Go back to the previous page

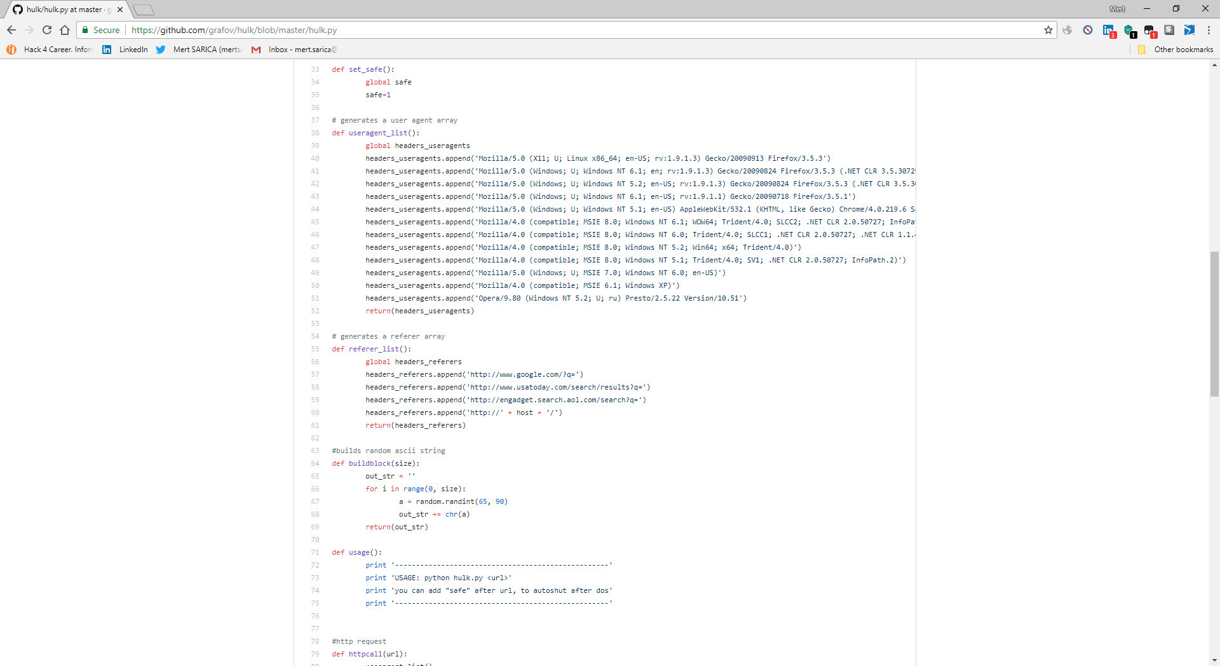pos(11,30)
